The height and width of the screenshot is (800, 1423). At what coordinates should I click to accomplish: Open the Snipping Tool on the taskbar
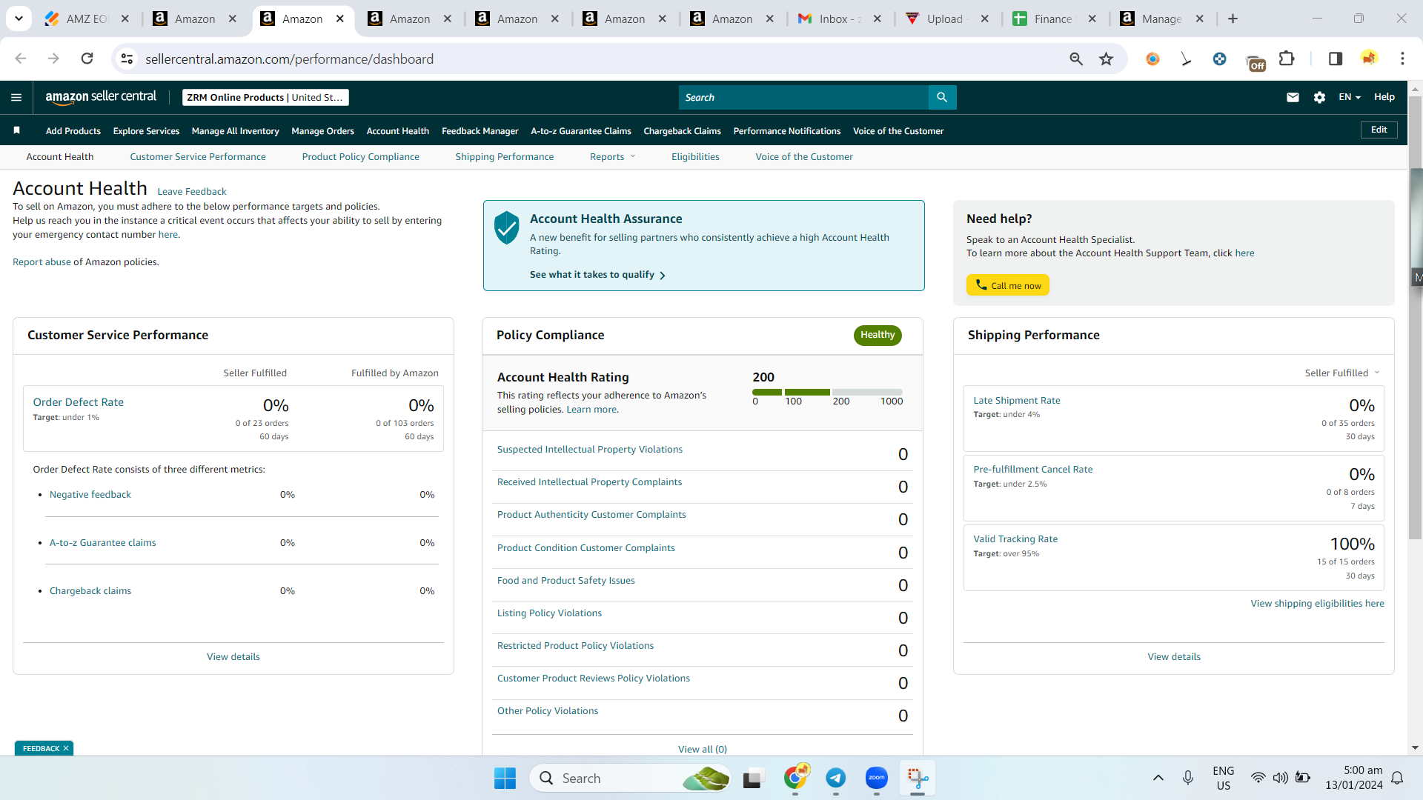[918, 778]
